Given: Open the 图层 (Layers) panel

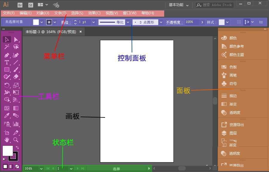Looking at the screenshot, I should pyautogui.click(x=229, y=133).
